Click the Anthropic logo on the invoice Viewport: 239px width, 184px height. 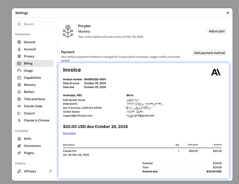(216, 72)
